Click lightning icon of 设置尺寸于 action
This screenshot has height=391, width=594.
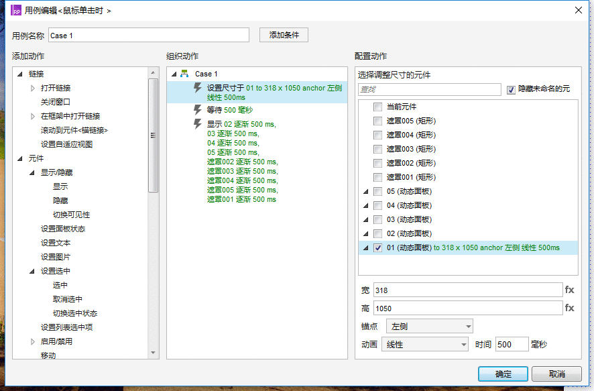coord(197,88)
